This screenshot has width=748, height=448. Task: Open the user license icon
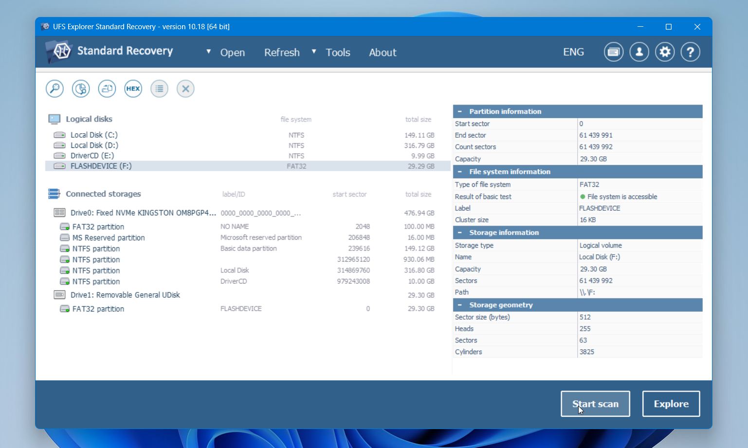pos(639,52)
